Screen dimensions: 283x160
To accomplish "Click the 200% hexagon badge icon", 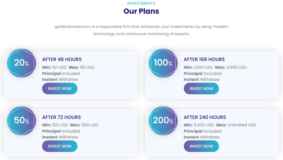I will pyautogui.click(x=163, y=120).
